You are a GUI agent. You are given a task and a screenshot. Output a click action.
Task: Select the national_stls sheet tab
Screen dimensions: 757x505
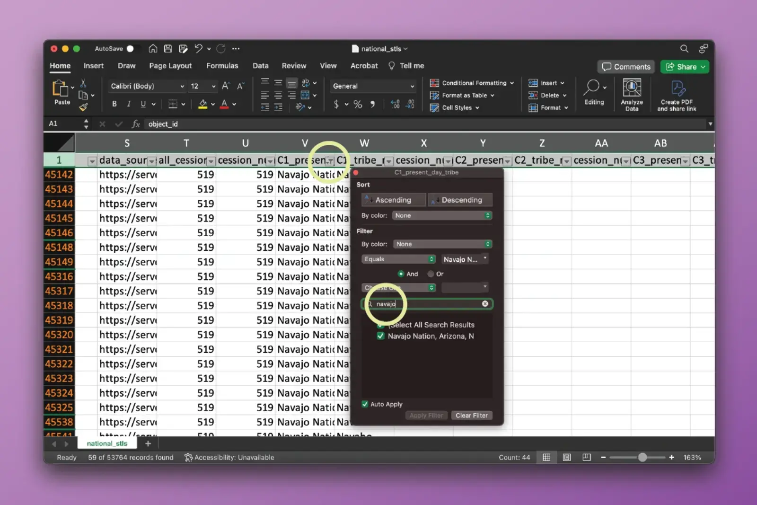point(107,443)
